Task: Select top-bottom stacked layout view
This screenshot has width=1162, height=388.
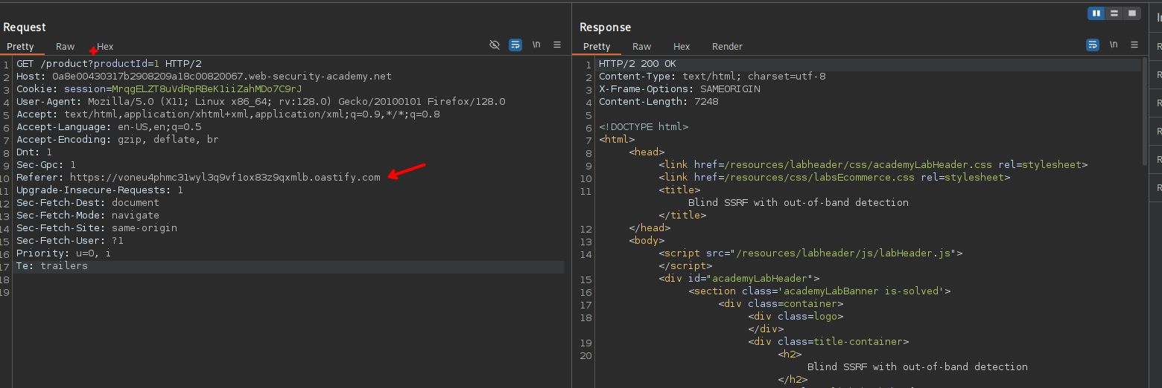Action: click(x=1114, y=13)
